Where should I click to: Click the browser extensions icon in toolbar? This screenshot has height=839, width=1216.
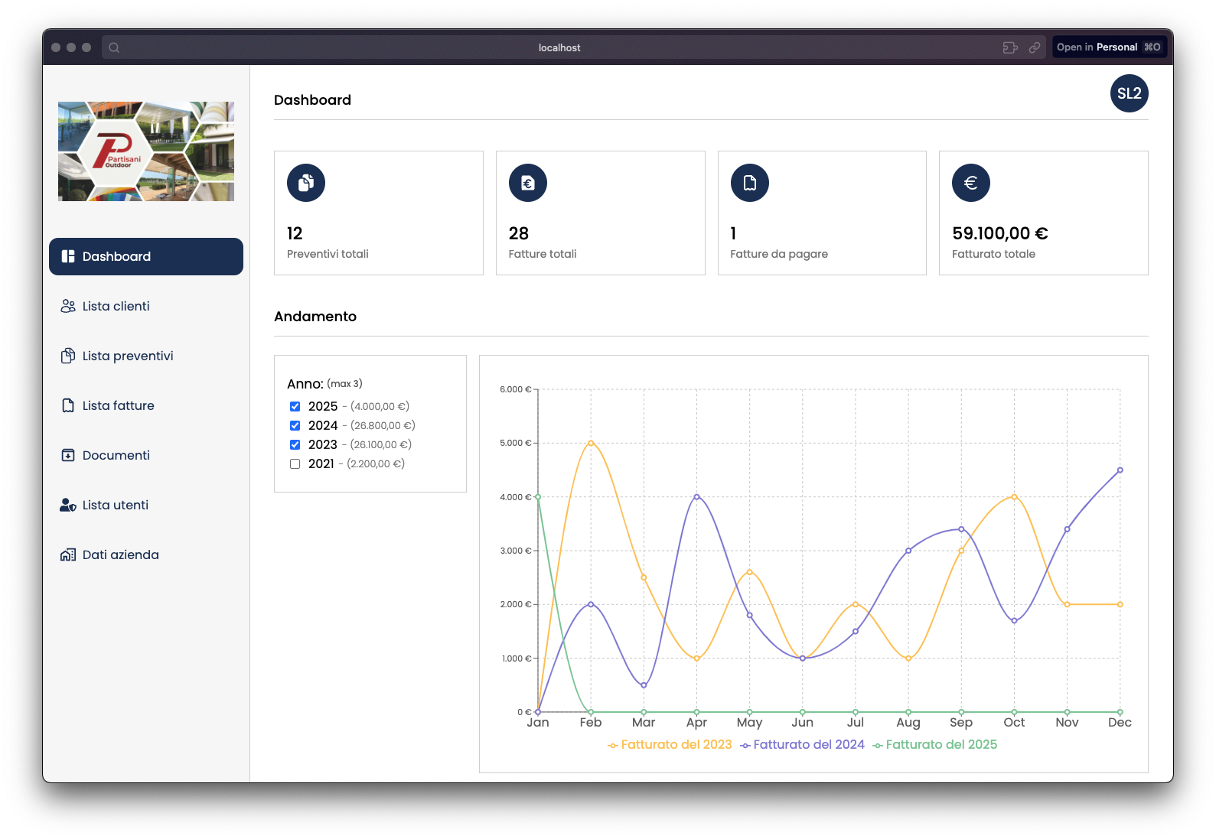(x=1010, y=47)
